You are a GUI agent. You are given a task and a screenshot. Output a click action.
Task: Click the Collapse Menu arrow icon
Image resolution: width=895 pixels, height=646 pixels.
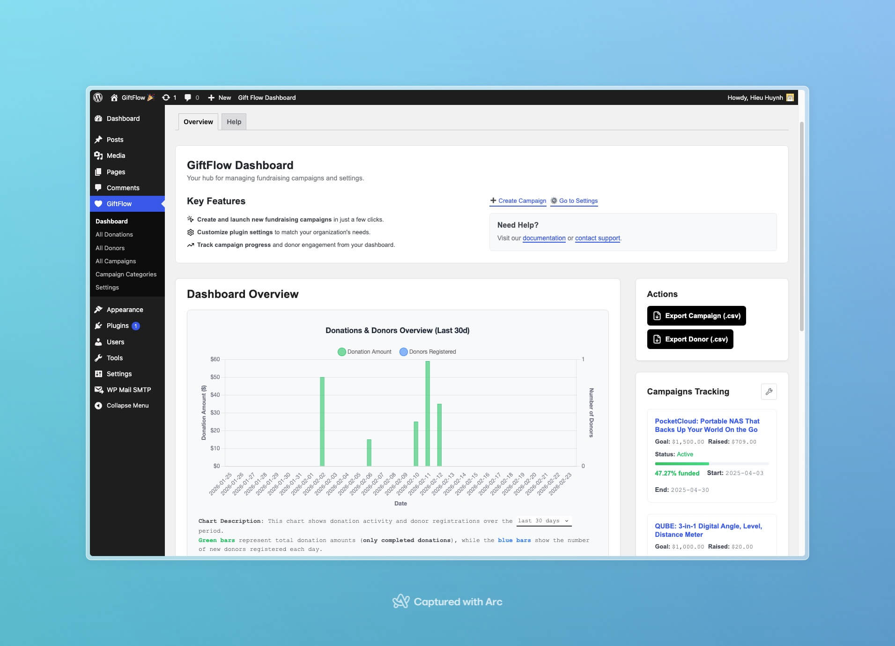pyautogui.click(x=98, y=406)
